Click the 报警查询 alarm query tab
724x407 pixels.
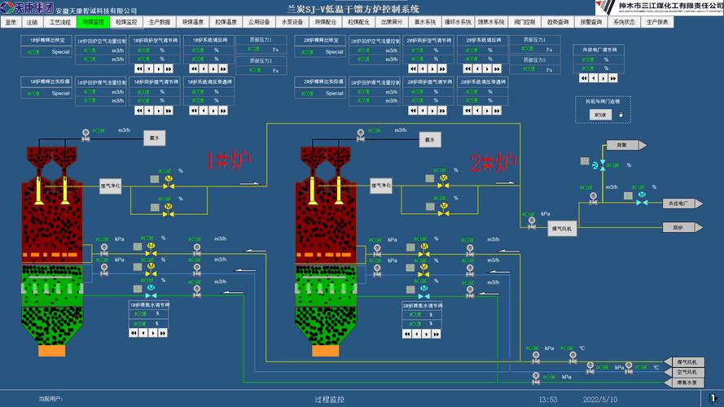591,22
